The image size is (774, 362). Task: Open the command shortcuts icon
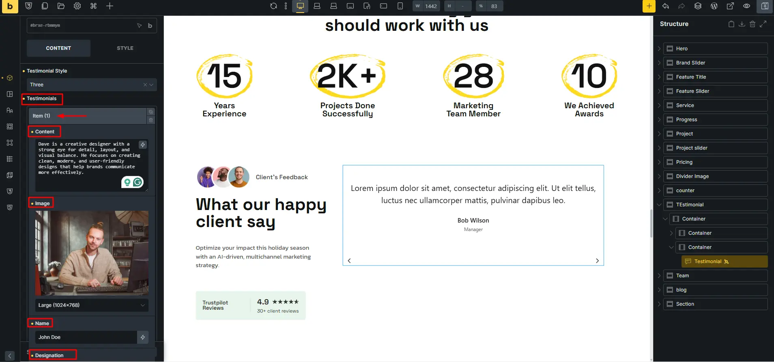(93, 6)
